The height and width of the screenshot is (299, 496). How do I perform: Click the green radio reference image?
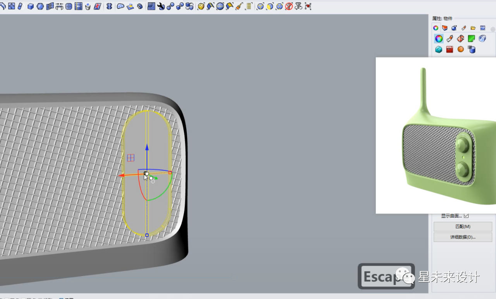(436, 135)
